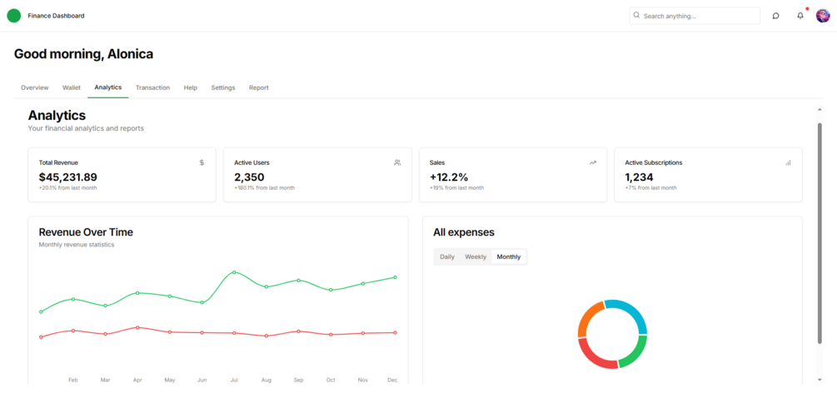Image resolution: width=837 pixels, height=418 pixels.
Task: Click the users icon on Active Users card
Action: (397, 162)
